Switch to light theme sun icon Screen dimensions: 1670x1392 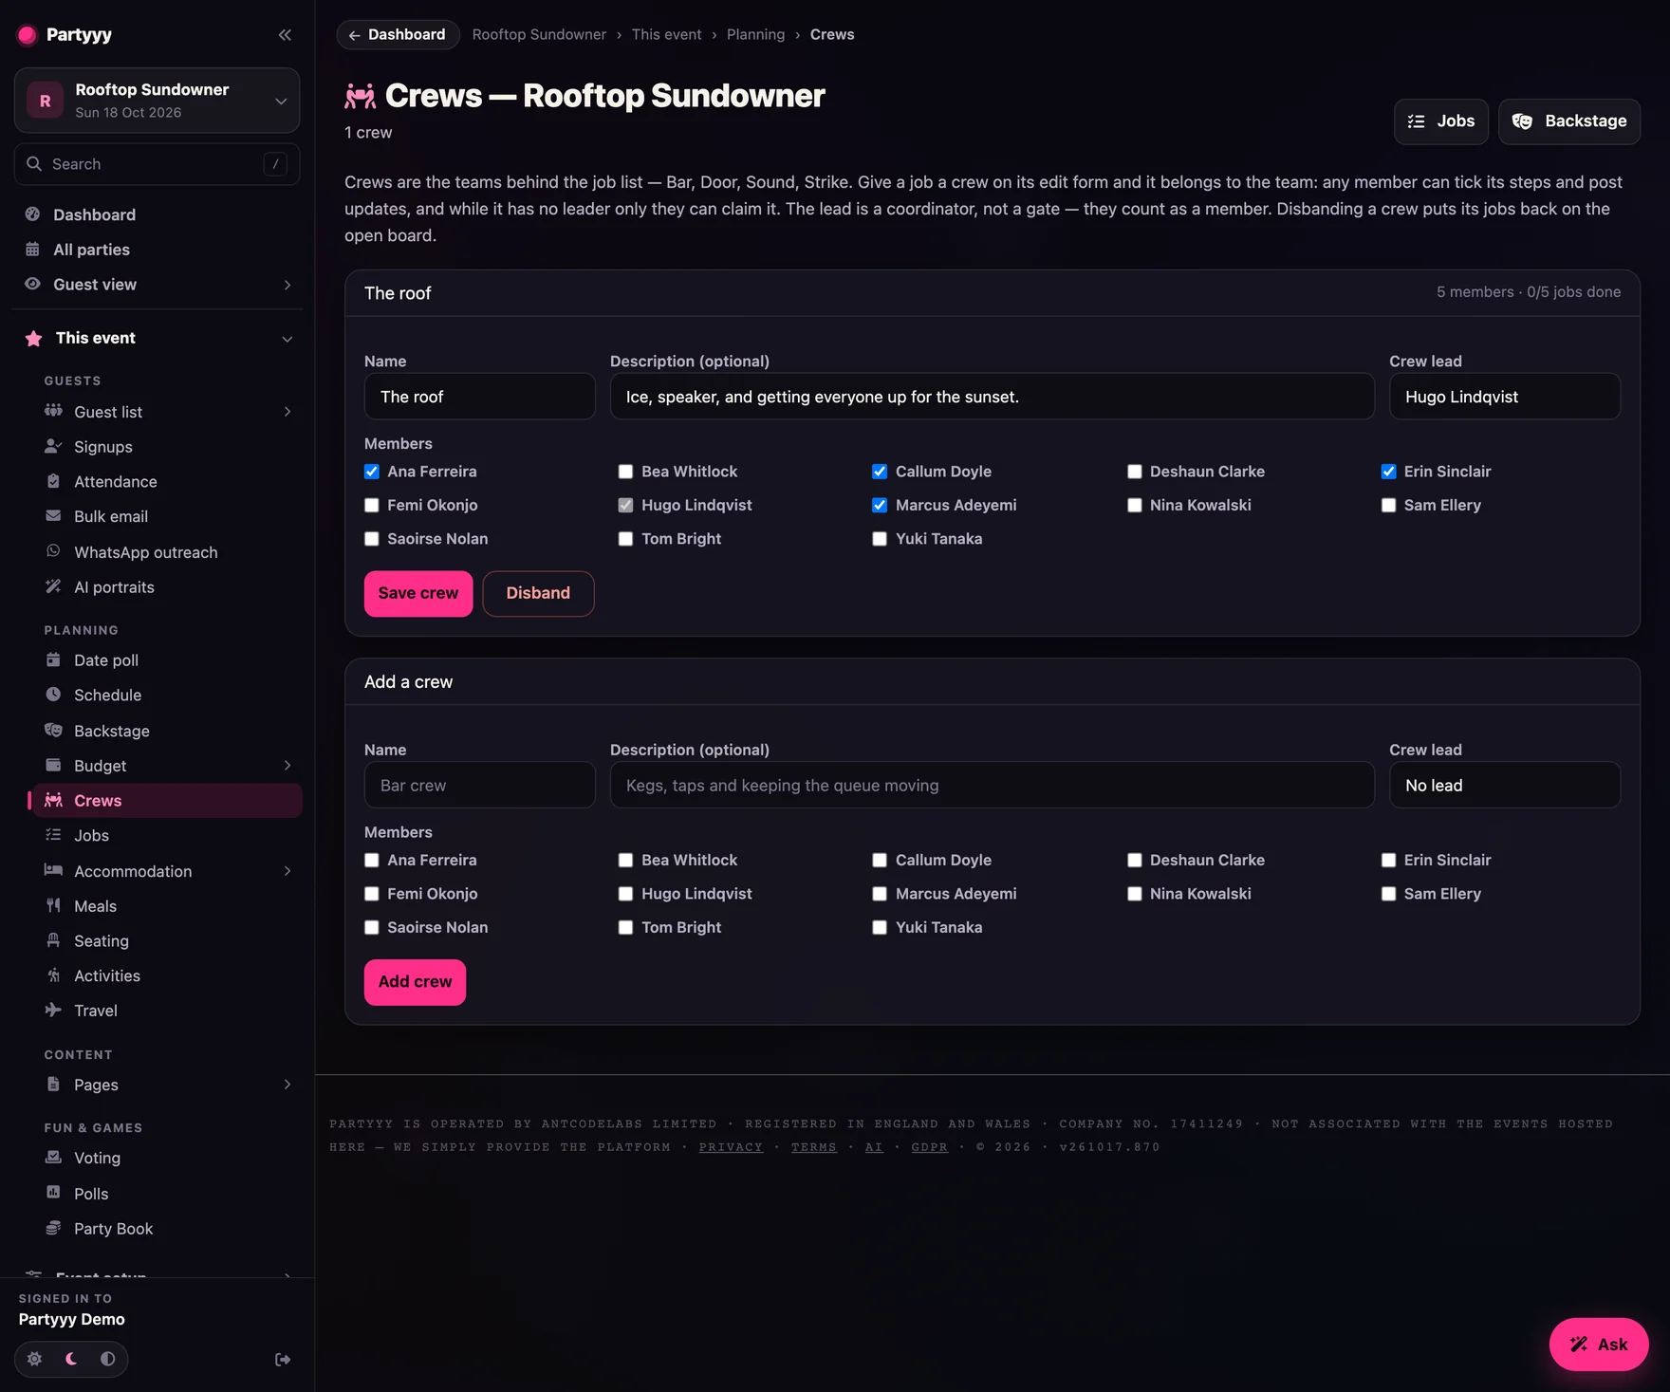pos(35,1359)
